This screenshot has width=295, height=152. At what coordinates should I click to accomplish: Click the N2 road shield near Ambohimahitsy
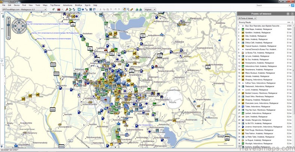pyautogui.click(x=208, y=67)
